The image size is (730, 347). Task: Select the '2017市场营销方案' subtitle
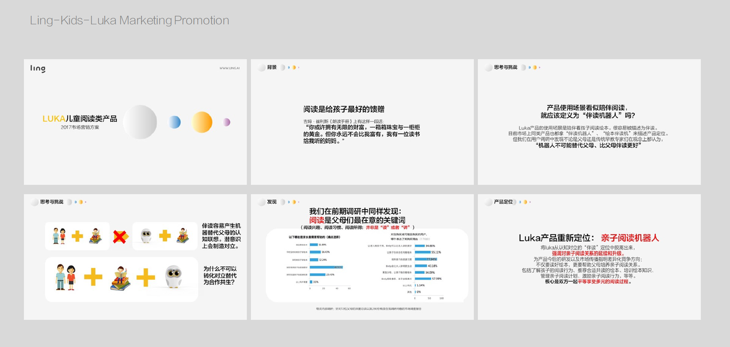80,127
